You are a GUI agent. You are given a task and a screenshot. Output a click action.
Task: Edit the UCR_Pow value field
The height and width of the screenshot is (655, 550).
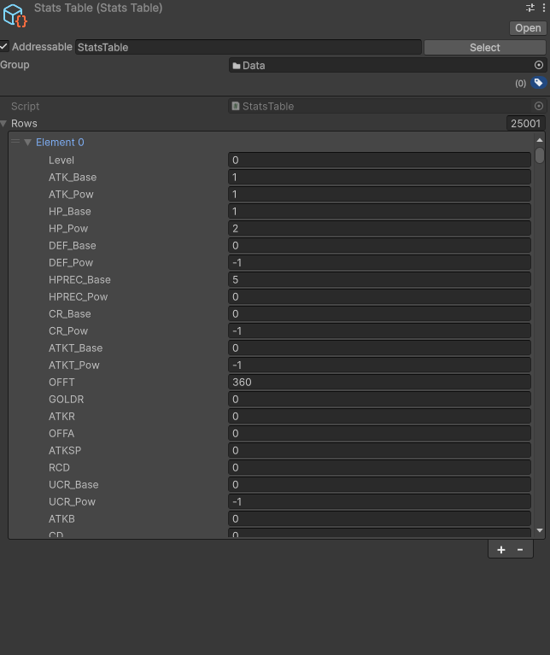coord(379,502)
